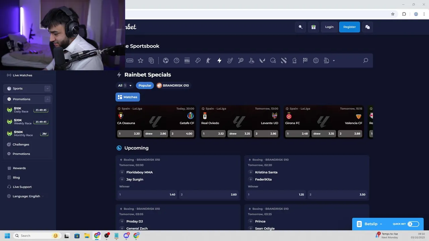
Task: Open the $150K Monthly Race
Action: [28, 133]
